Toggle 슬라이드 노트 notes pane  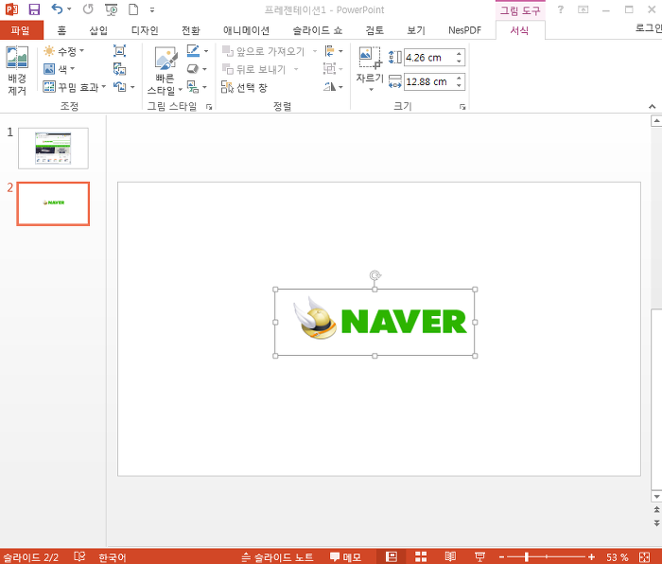[x=277, y=557]
